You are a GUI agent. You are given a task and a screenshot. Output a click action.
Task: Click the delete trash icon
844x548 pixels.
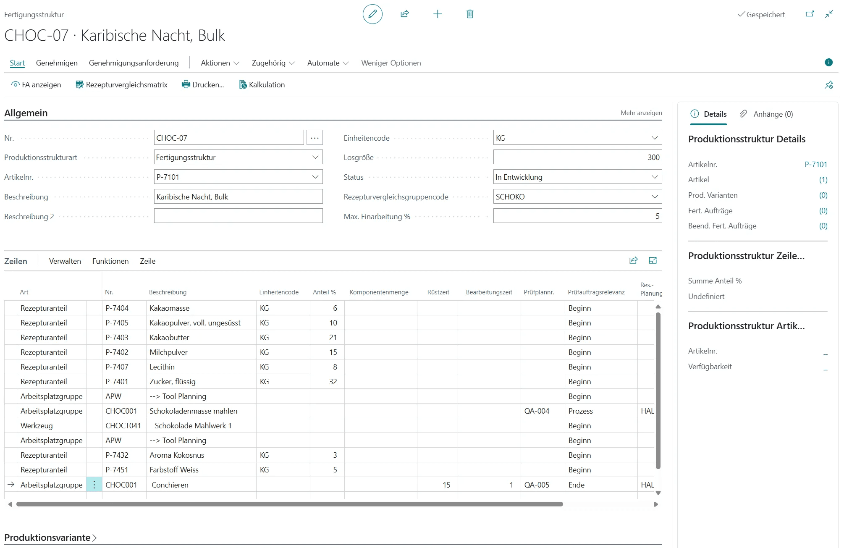470,14
